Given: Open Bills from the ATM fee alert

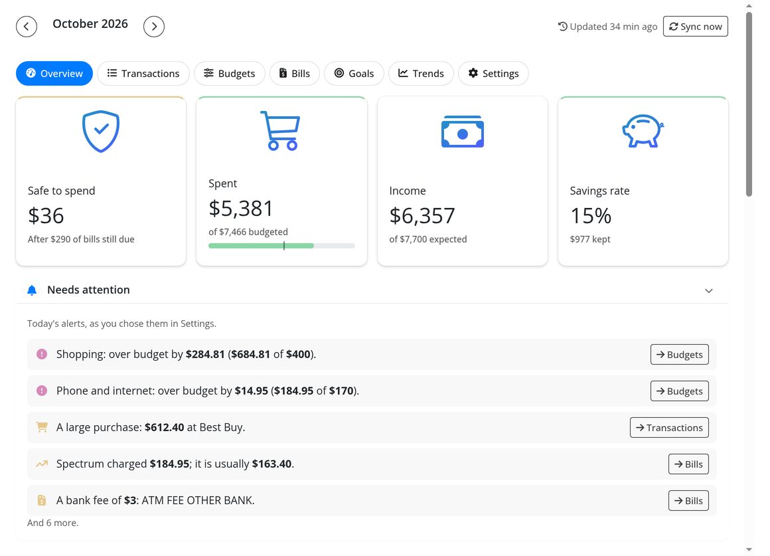Looking at the screenshot, I should click(x=688, y=500).
